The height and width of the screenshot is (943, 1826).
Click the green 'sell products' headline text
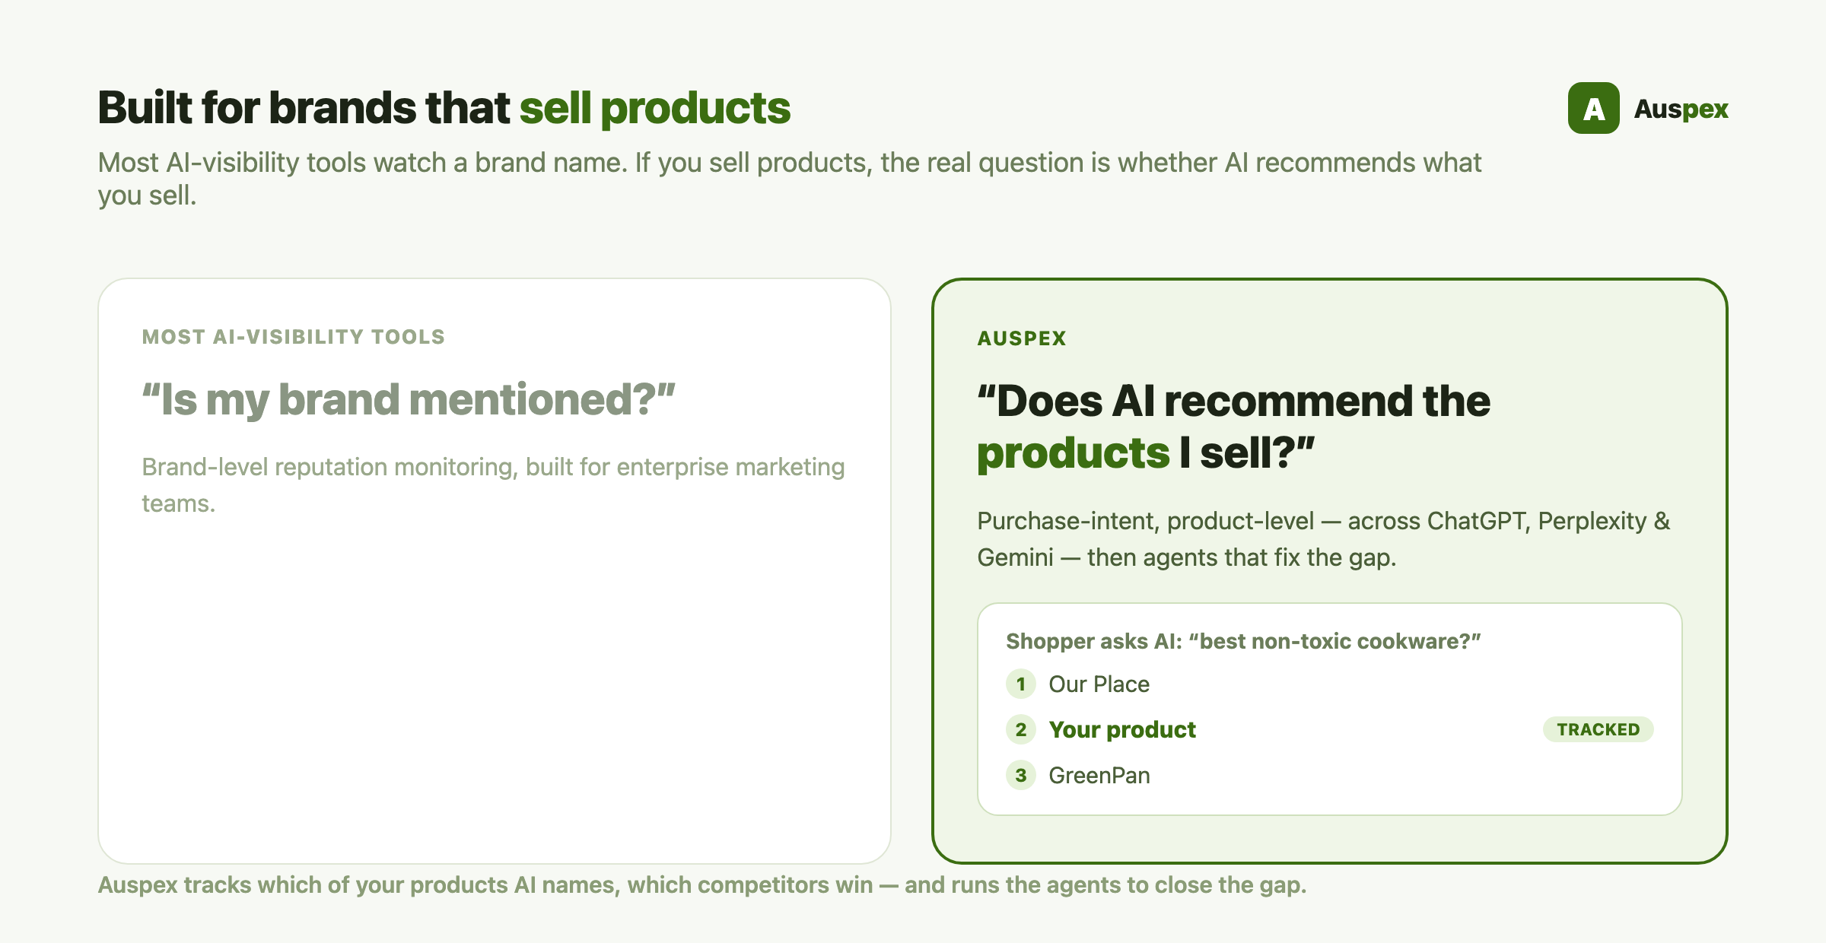pos(655,107)
